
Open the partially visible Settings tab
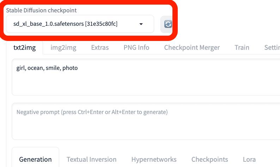click(x=272, y=48)
